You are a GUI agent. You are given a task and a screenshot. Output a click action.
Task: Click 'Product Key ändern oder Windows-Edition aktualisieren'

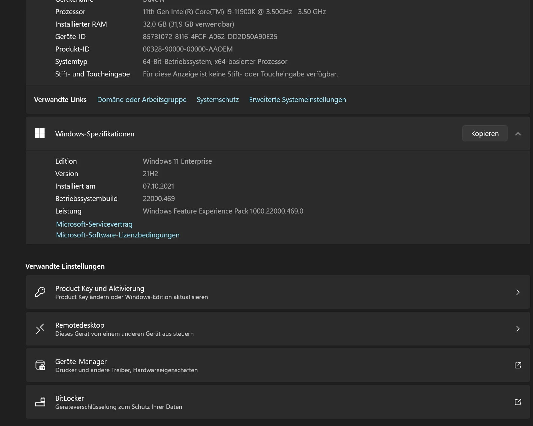click(x=131, y=297)
